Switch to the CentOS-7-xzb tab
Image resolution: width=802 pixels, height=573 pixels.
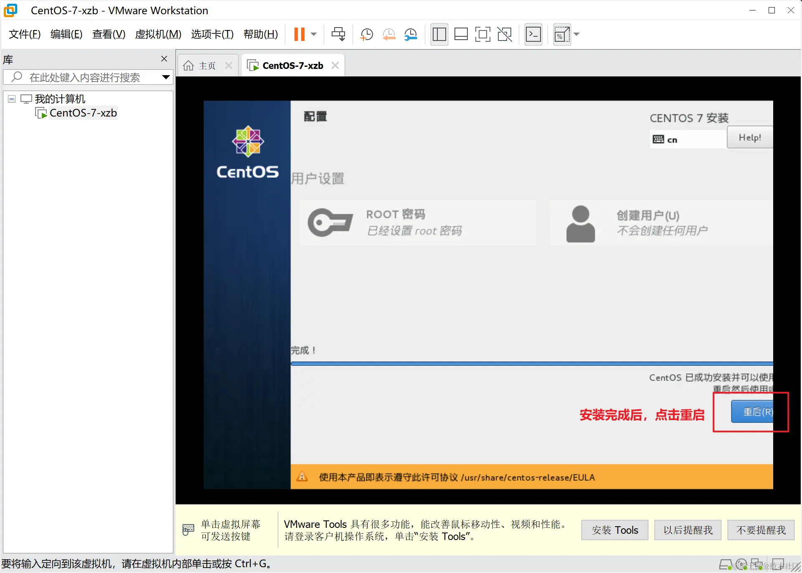[292, 66]
